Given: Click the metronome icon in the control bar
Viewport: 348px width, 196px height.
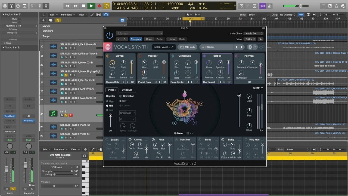Looking at the screenshot, I should [269, 6].
